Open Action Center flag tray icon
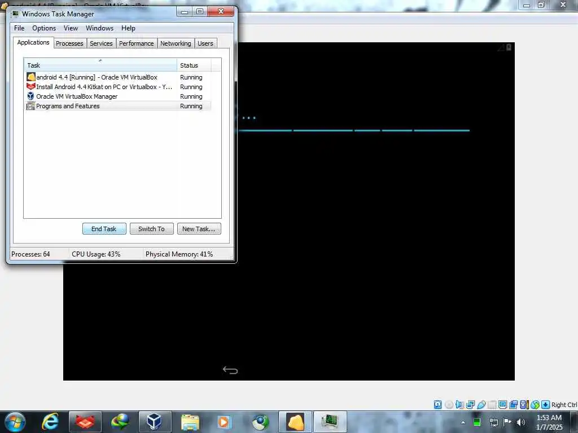Image resolution: width=578 pixels, height=433 pixels. click(507, 422)
